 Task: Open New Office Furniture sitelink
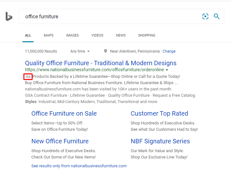60,141
